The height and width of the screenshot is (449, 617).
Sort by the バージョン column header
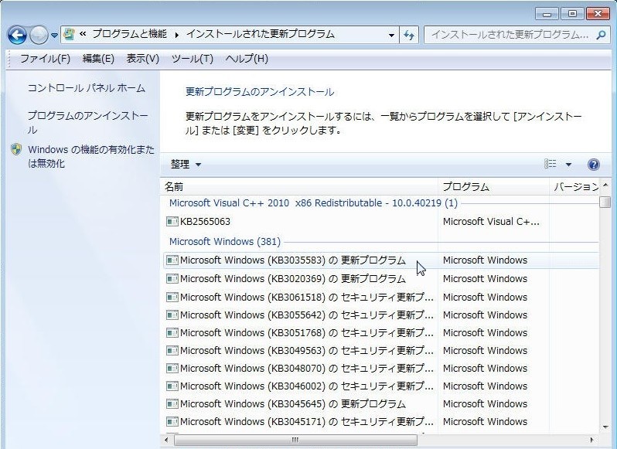[x=574, y=186]
